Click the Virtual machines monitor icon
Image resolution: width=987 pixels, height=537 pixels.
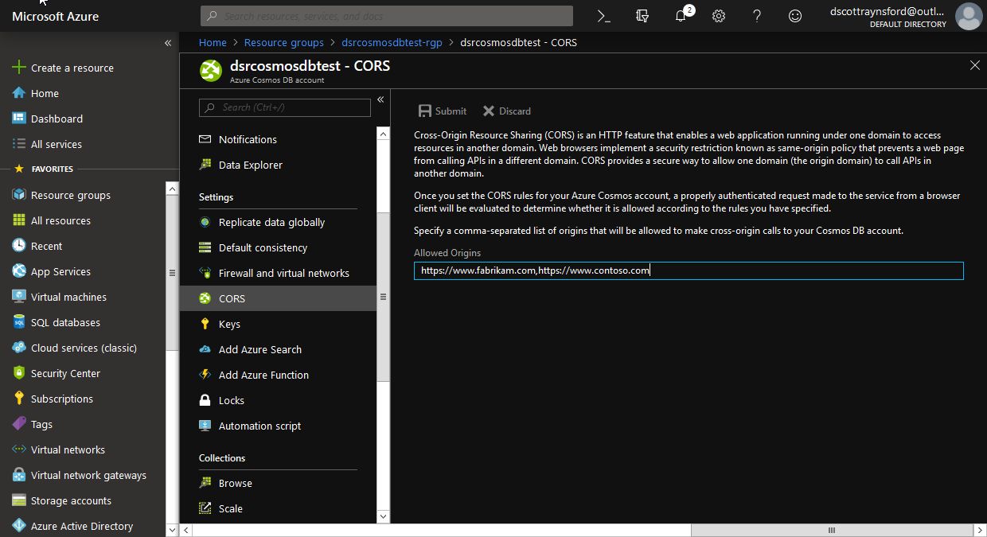(x=19, y=297)
